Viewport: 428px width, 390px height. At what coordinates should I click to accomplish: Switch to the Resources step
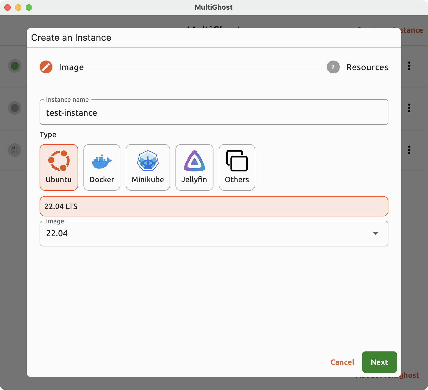[x=367, y=67]
